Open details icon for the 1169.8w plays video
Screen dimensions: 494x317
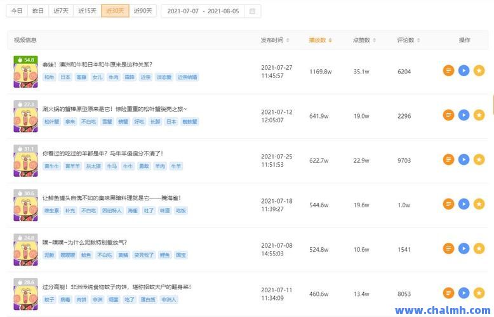pyautogui.click(x=448, y=70)
